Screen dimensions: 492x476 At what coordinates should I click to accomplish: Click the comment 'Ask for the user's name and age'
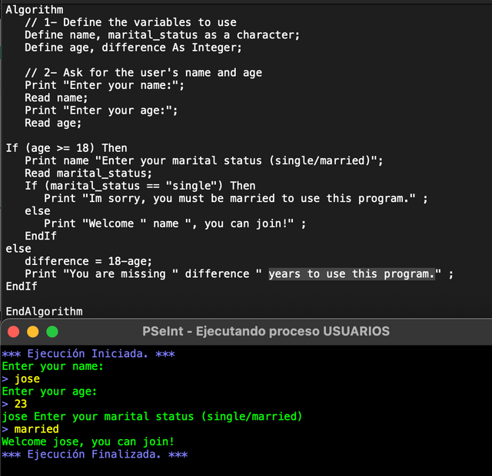pos(162,72)
